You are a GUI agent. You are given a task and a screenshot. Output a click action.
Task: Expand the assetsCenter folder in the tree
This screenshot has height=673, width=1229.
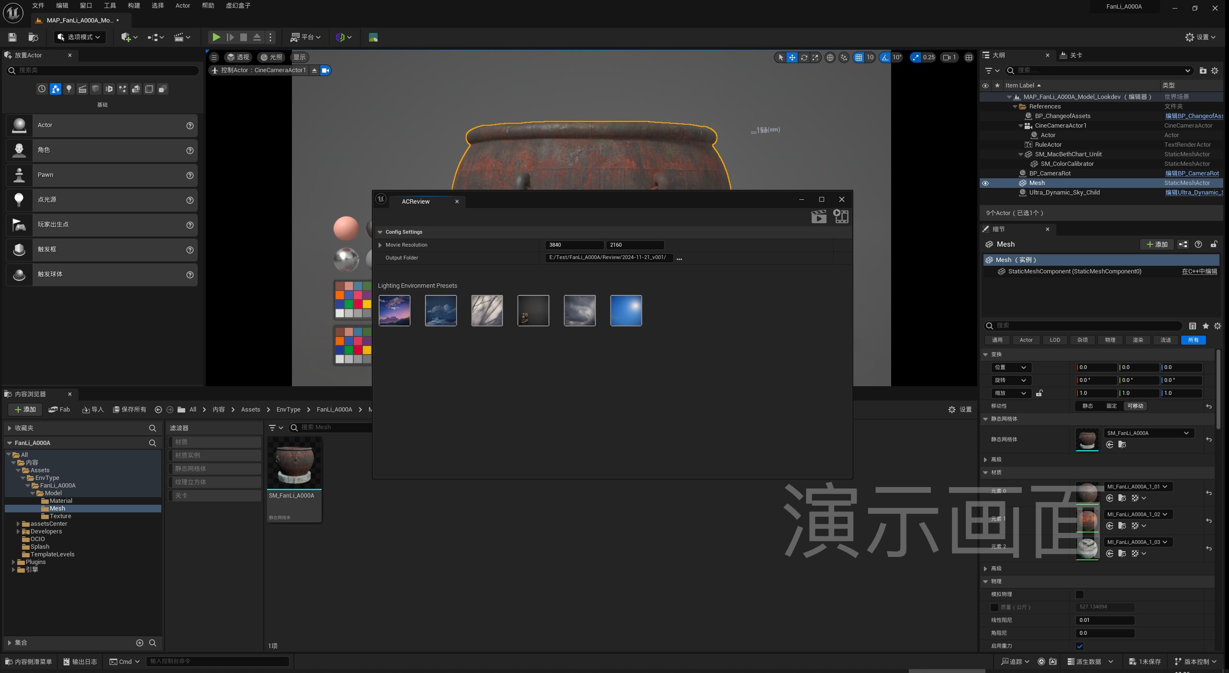click(x=18, y=524)
